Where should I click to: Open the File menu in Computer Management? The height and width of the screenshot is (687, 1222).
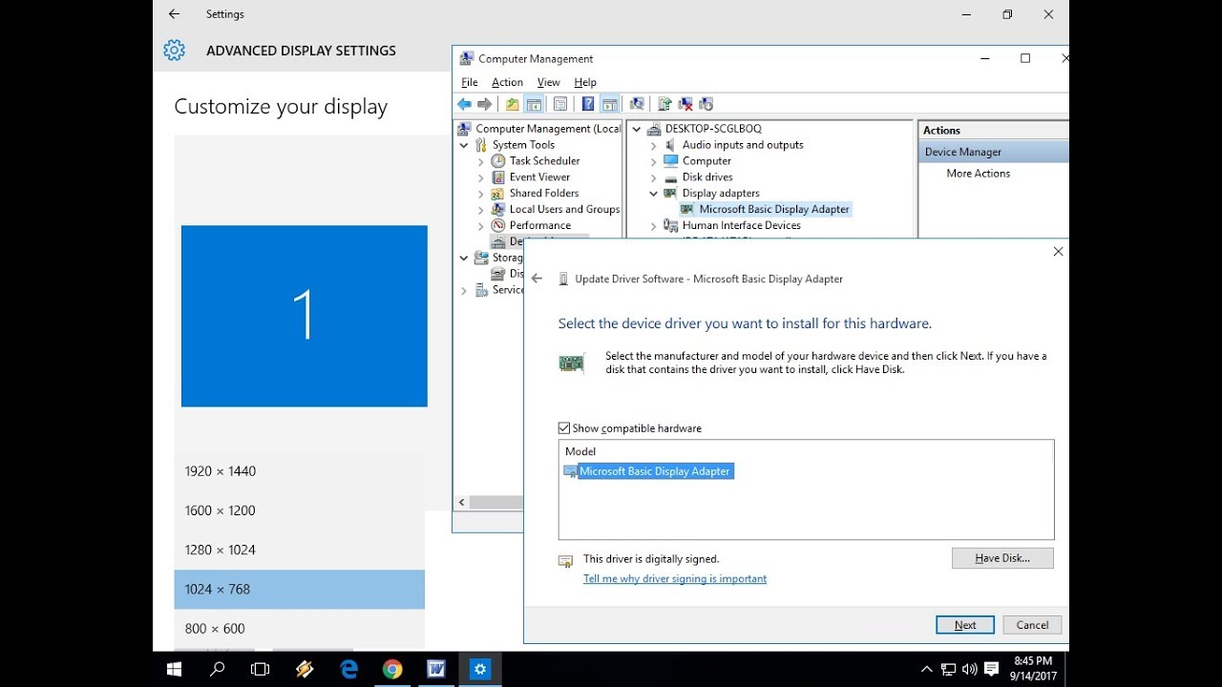coord(470,82)
